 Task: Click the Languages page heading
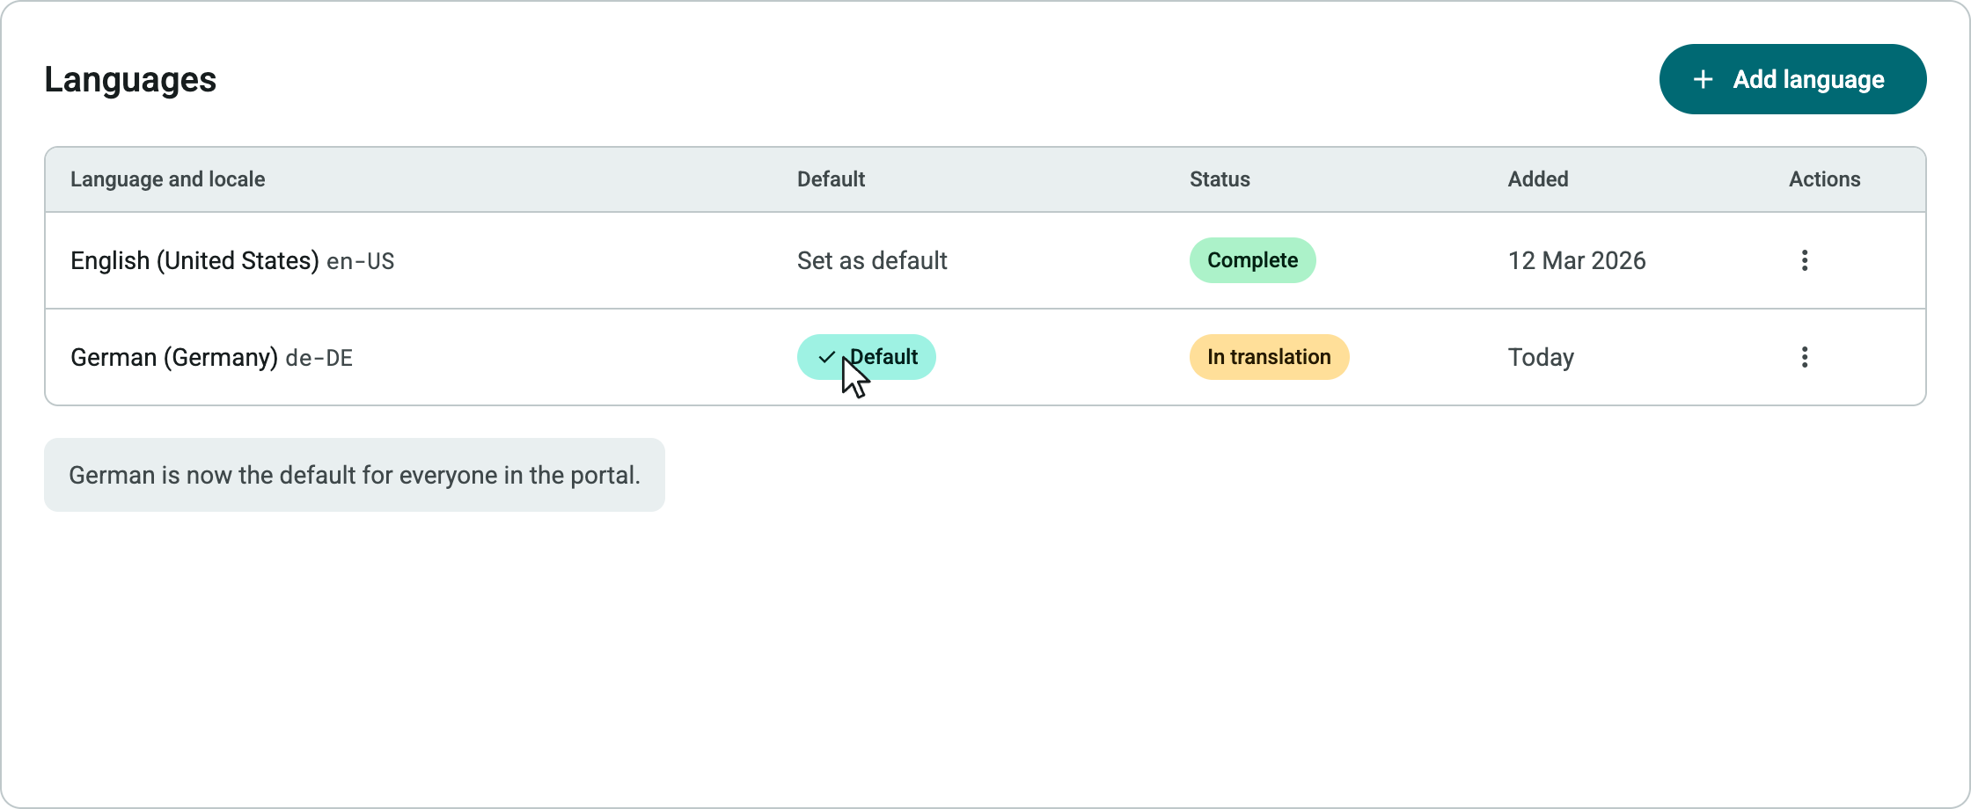[x=130, y=79]
